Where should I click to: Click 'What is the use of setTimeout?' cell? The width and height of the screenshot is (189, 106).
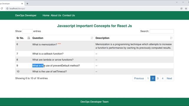tap(63, 72)
